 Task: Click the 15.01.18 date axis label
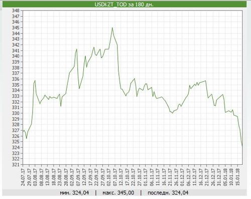point(237,177)
